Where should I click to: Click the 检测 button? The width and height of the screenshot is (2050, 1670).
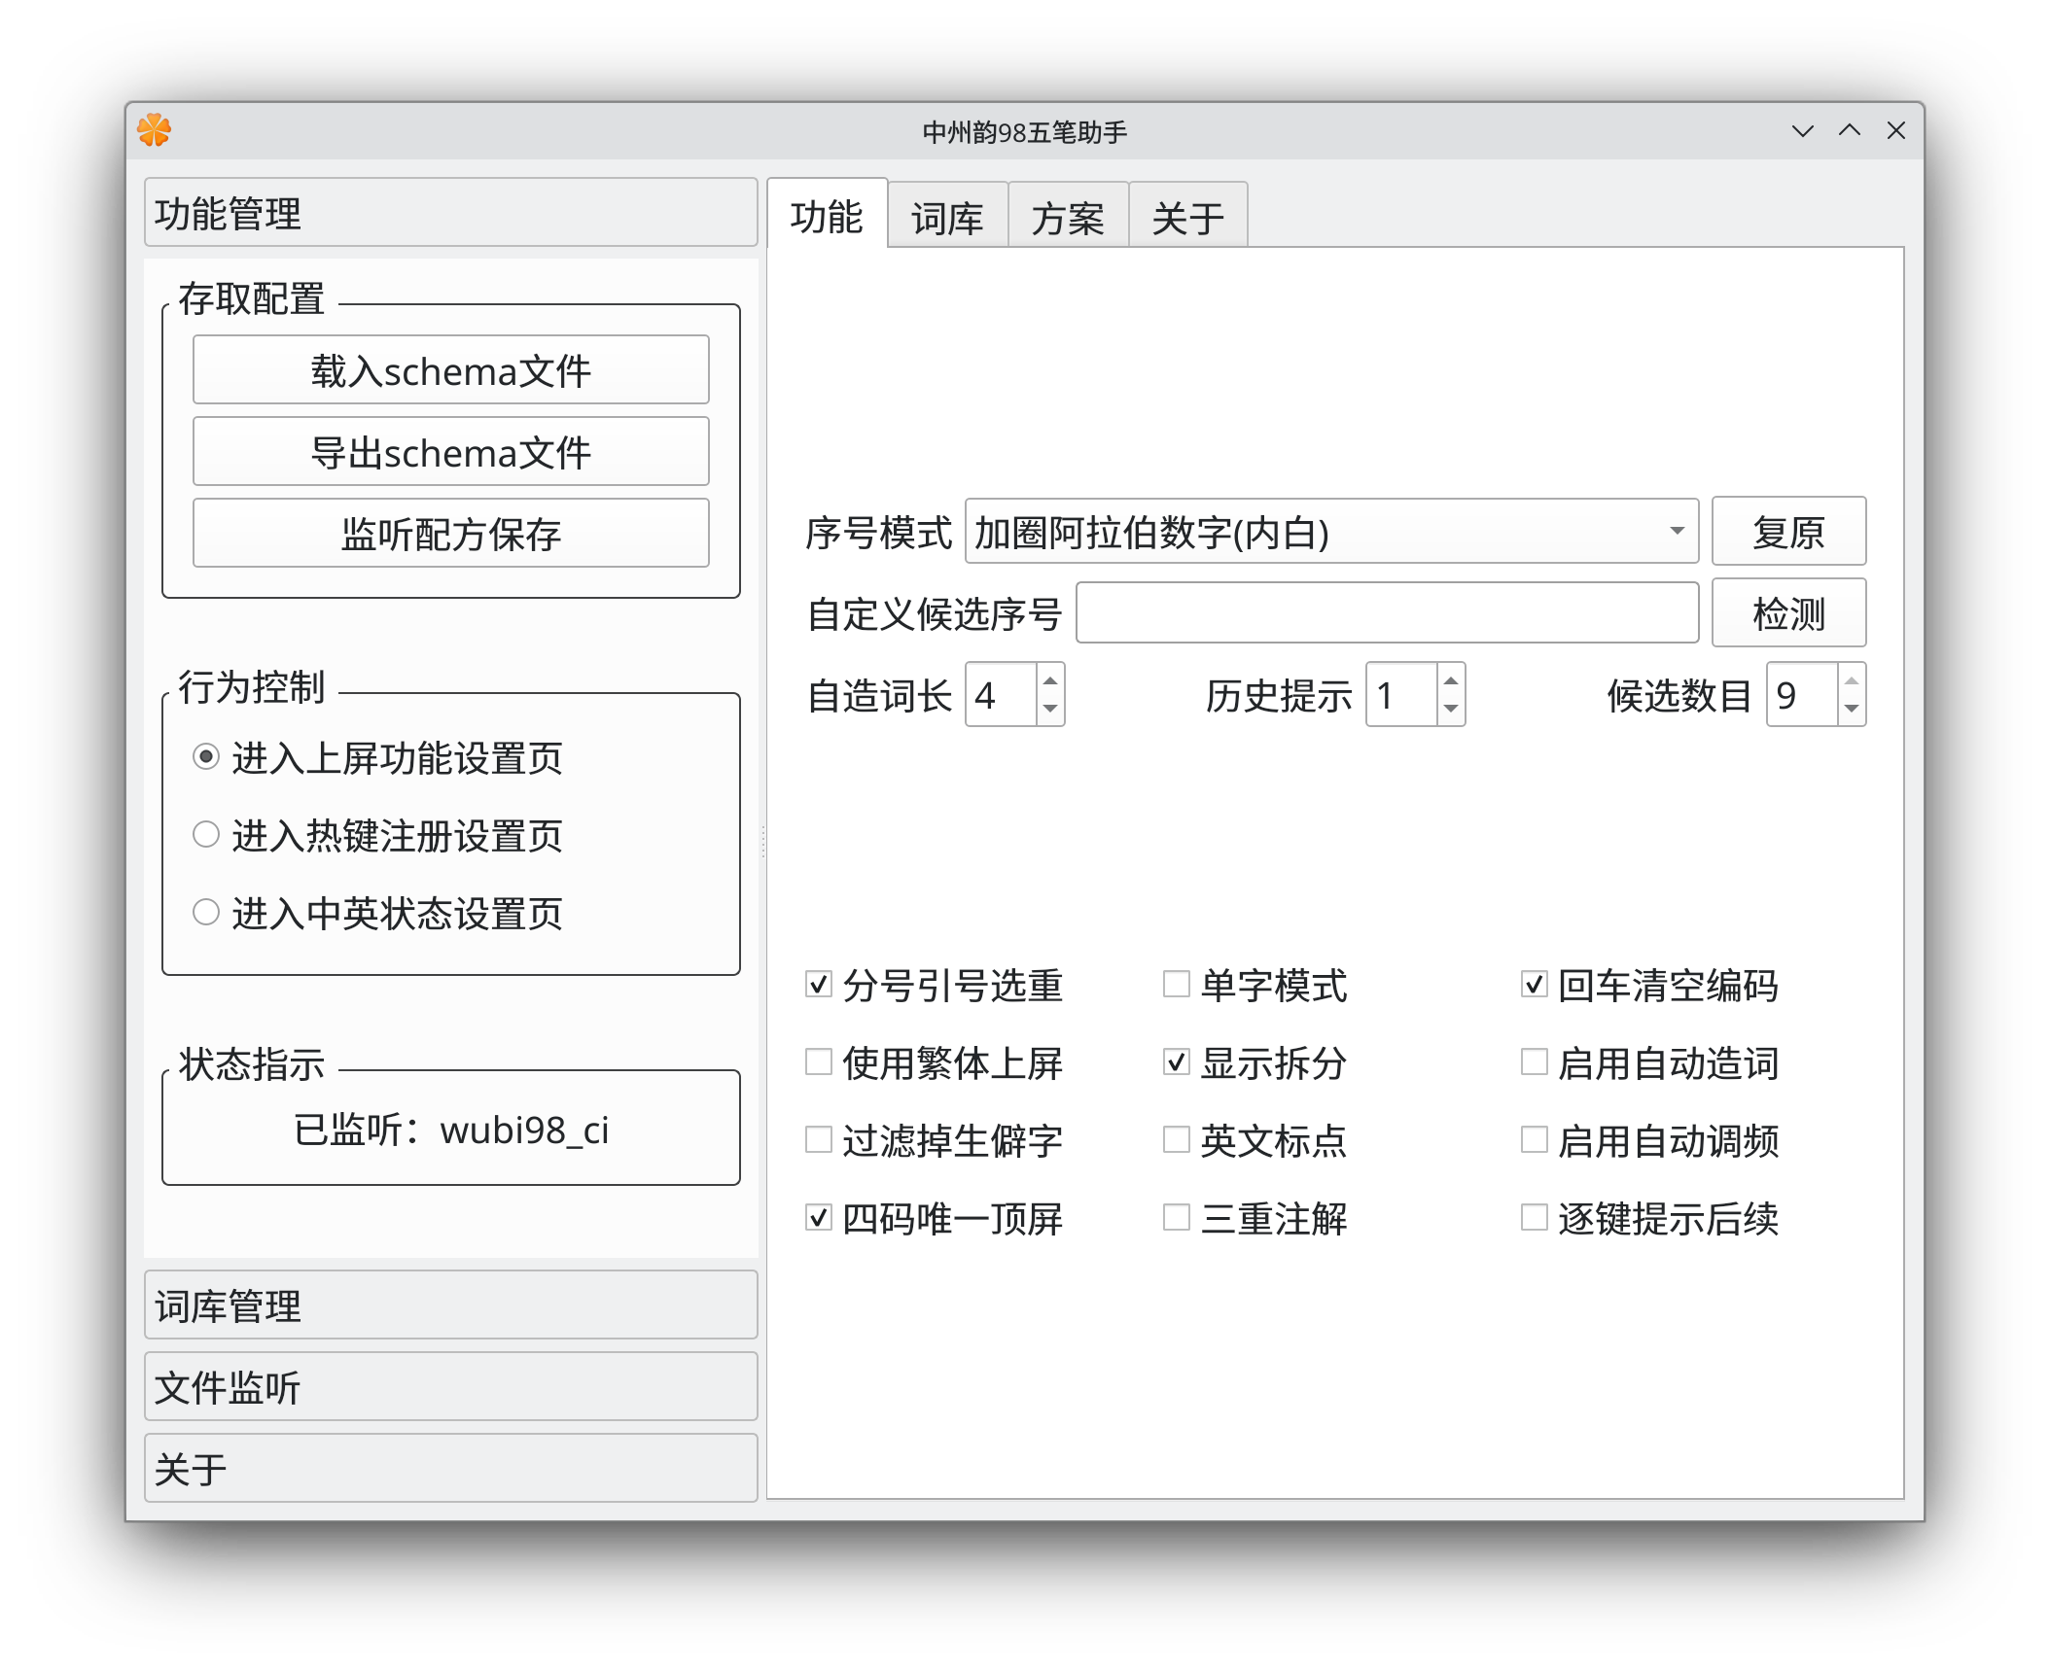tap(1789, 613)
